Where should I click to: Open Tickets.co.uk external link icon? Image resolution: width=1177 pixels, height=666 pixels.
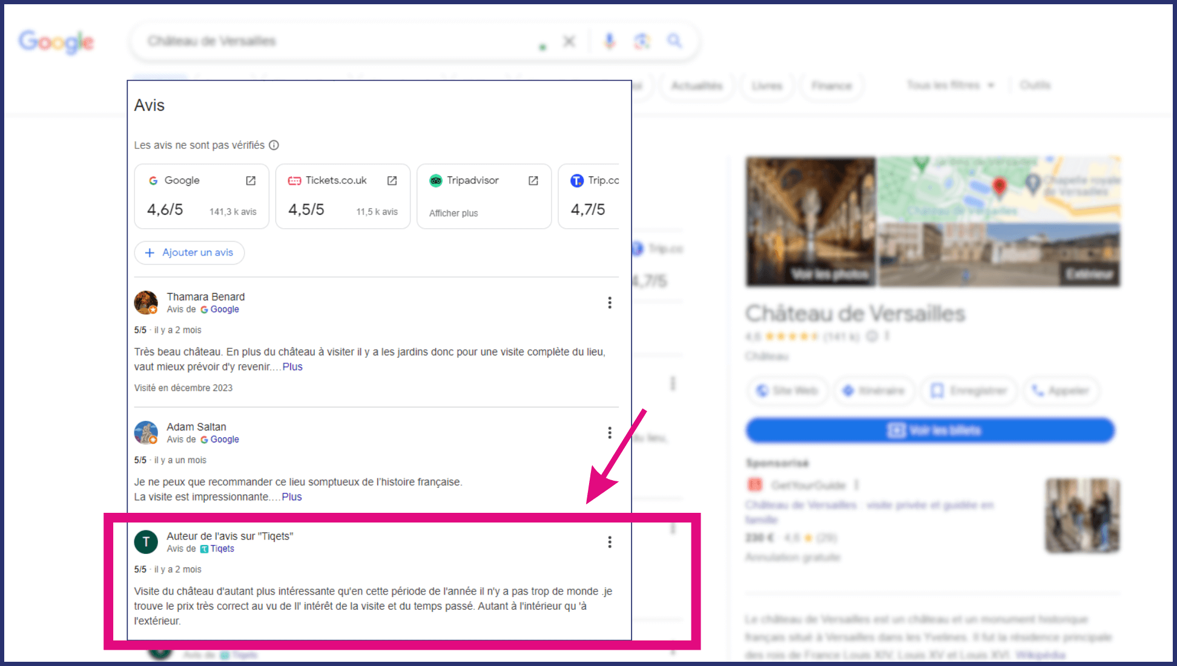click(x=392, y=180)
